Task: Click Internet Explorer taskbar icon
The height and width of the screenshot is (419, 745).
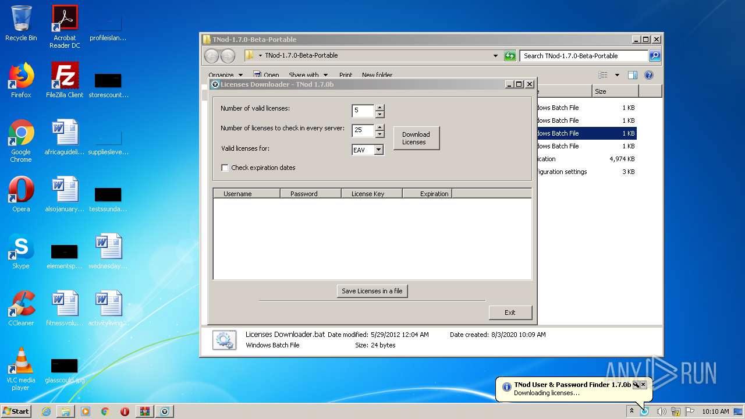Action: click(x=46, y=411)
